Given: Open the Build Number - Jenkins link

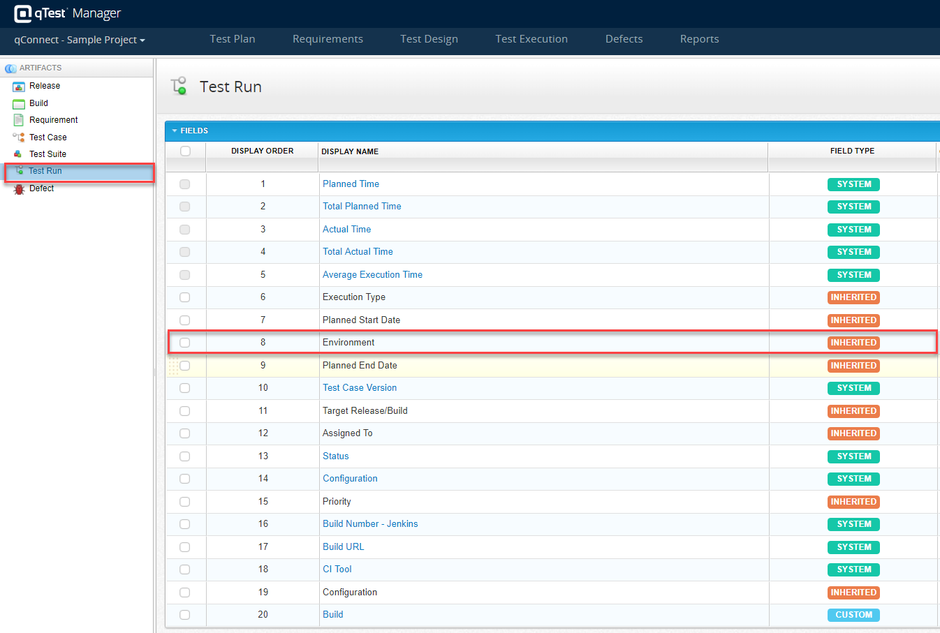Looking at the screenshot, I should [370, 524].
